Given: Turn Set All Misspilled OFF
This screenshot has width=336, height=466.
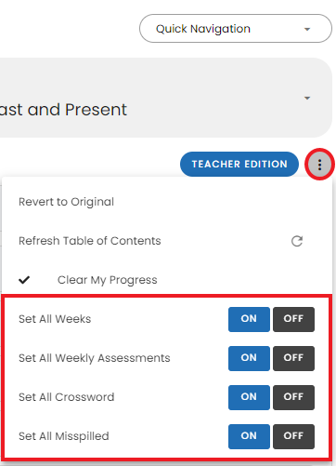Looking at the screenshot, I should [293, 436].
